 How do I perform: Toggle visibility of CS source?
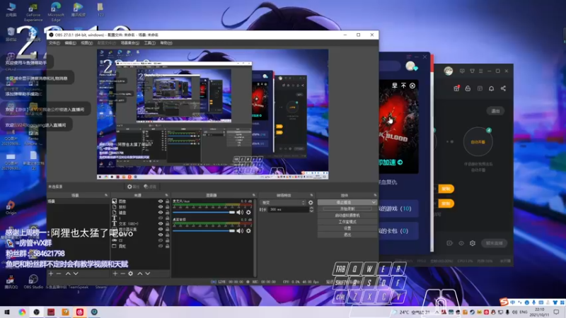tap(161, 240)
